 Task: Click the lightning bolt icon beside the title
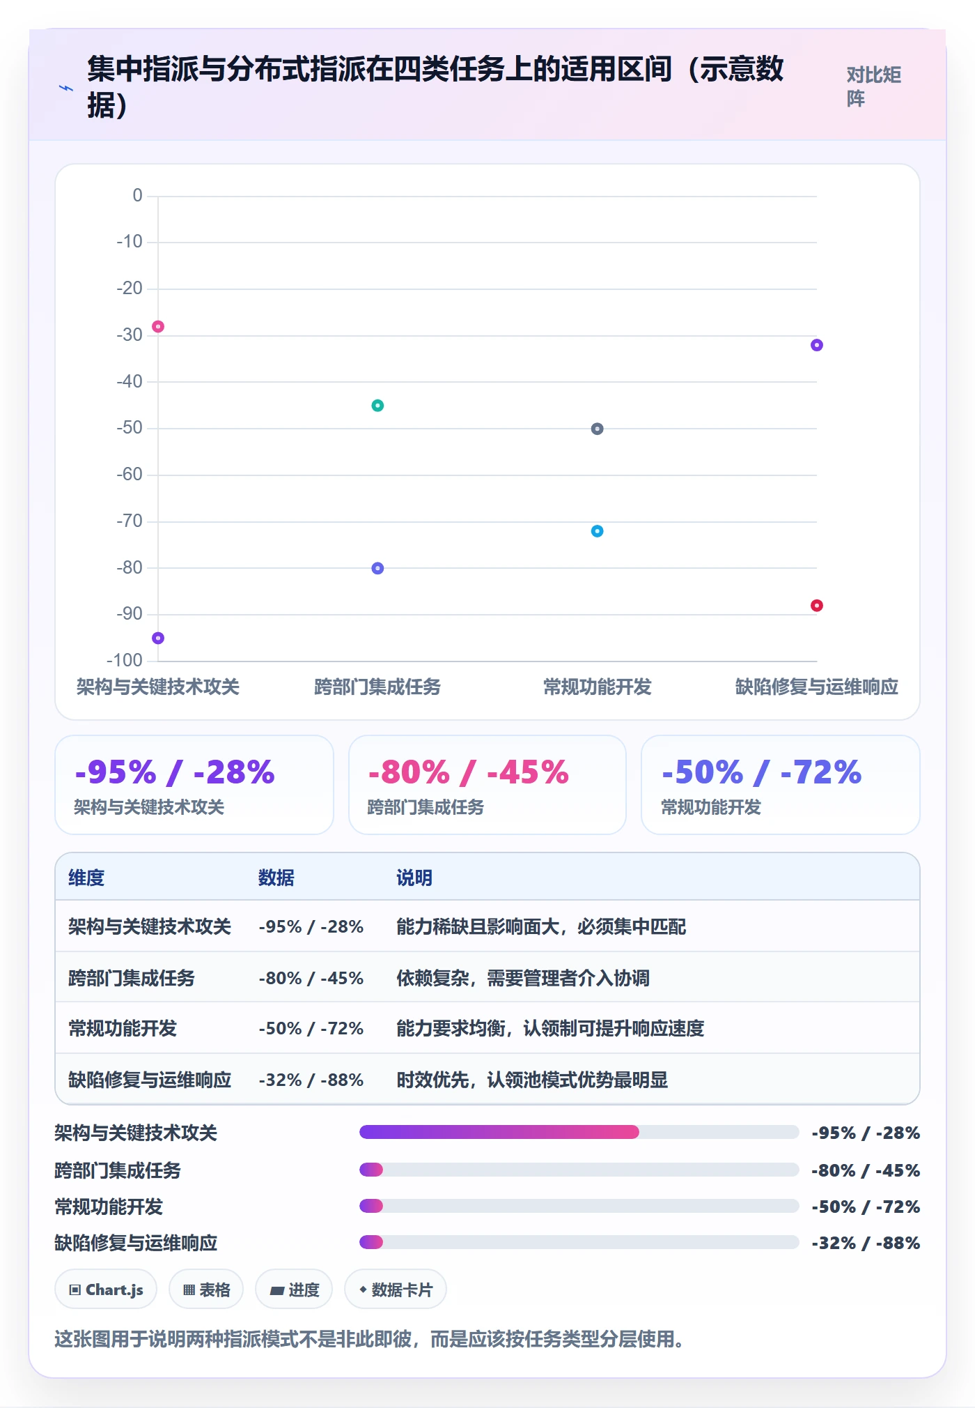click(66, 89)
